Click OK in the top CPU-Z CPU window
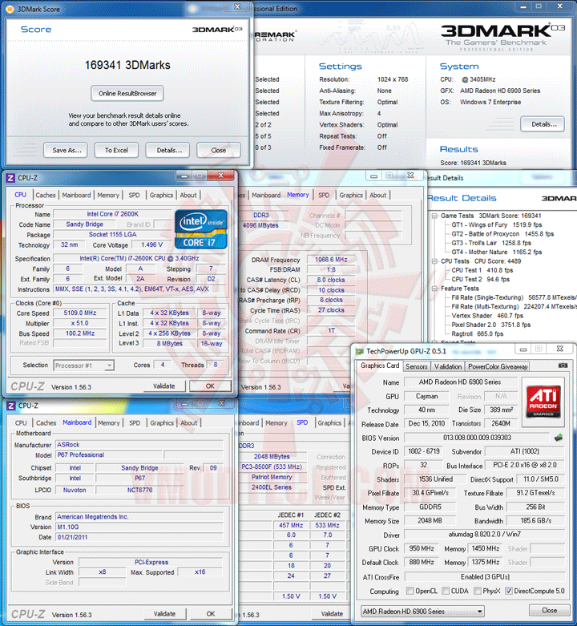This screenshot has width=577, height=626. point(210,386)
